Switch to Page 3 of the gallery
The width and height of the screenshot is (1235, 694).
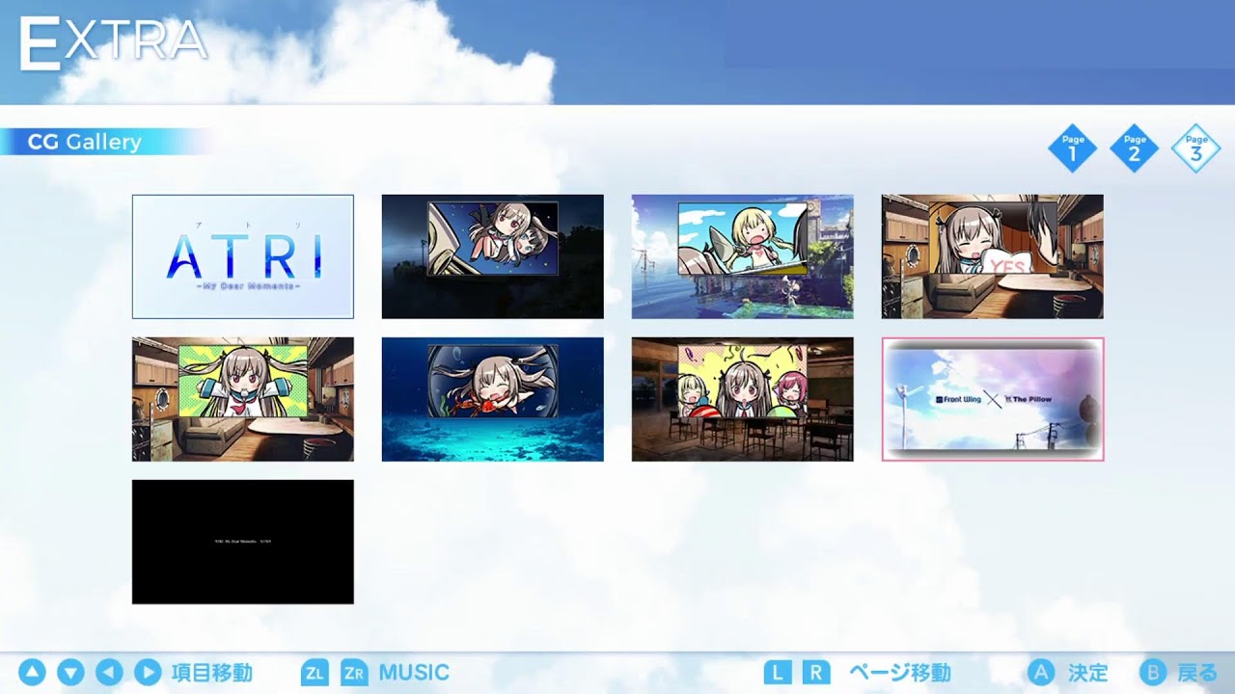click(x=1195, y=147)
